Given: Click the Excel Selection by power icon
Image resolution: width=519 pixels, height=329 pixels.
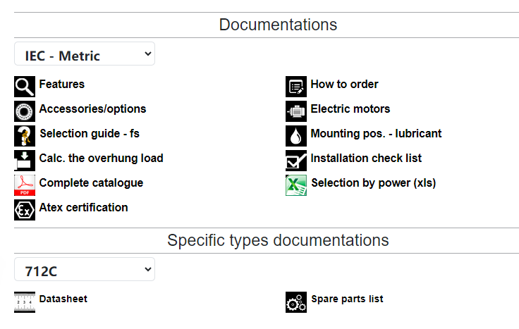Looking at the screenshot, I should 296,185.
